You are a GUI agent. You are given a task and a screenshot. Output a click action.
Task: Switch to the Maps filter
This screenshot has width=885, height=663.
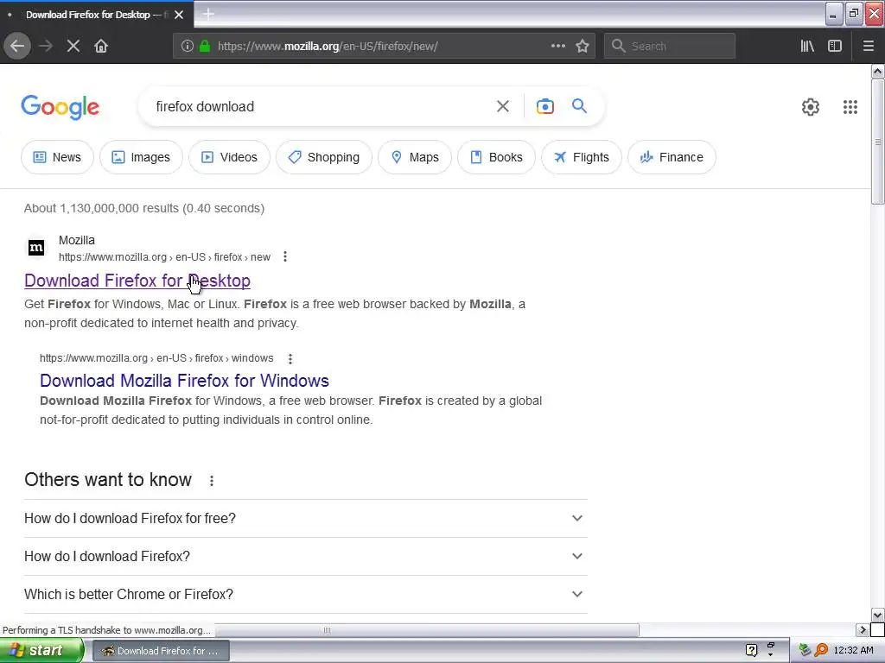415,157
